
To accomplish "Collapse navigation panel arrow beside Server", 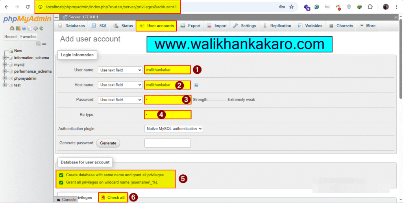I will pos(57,17).
